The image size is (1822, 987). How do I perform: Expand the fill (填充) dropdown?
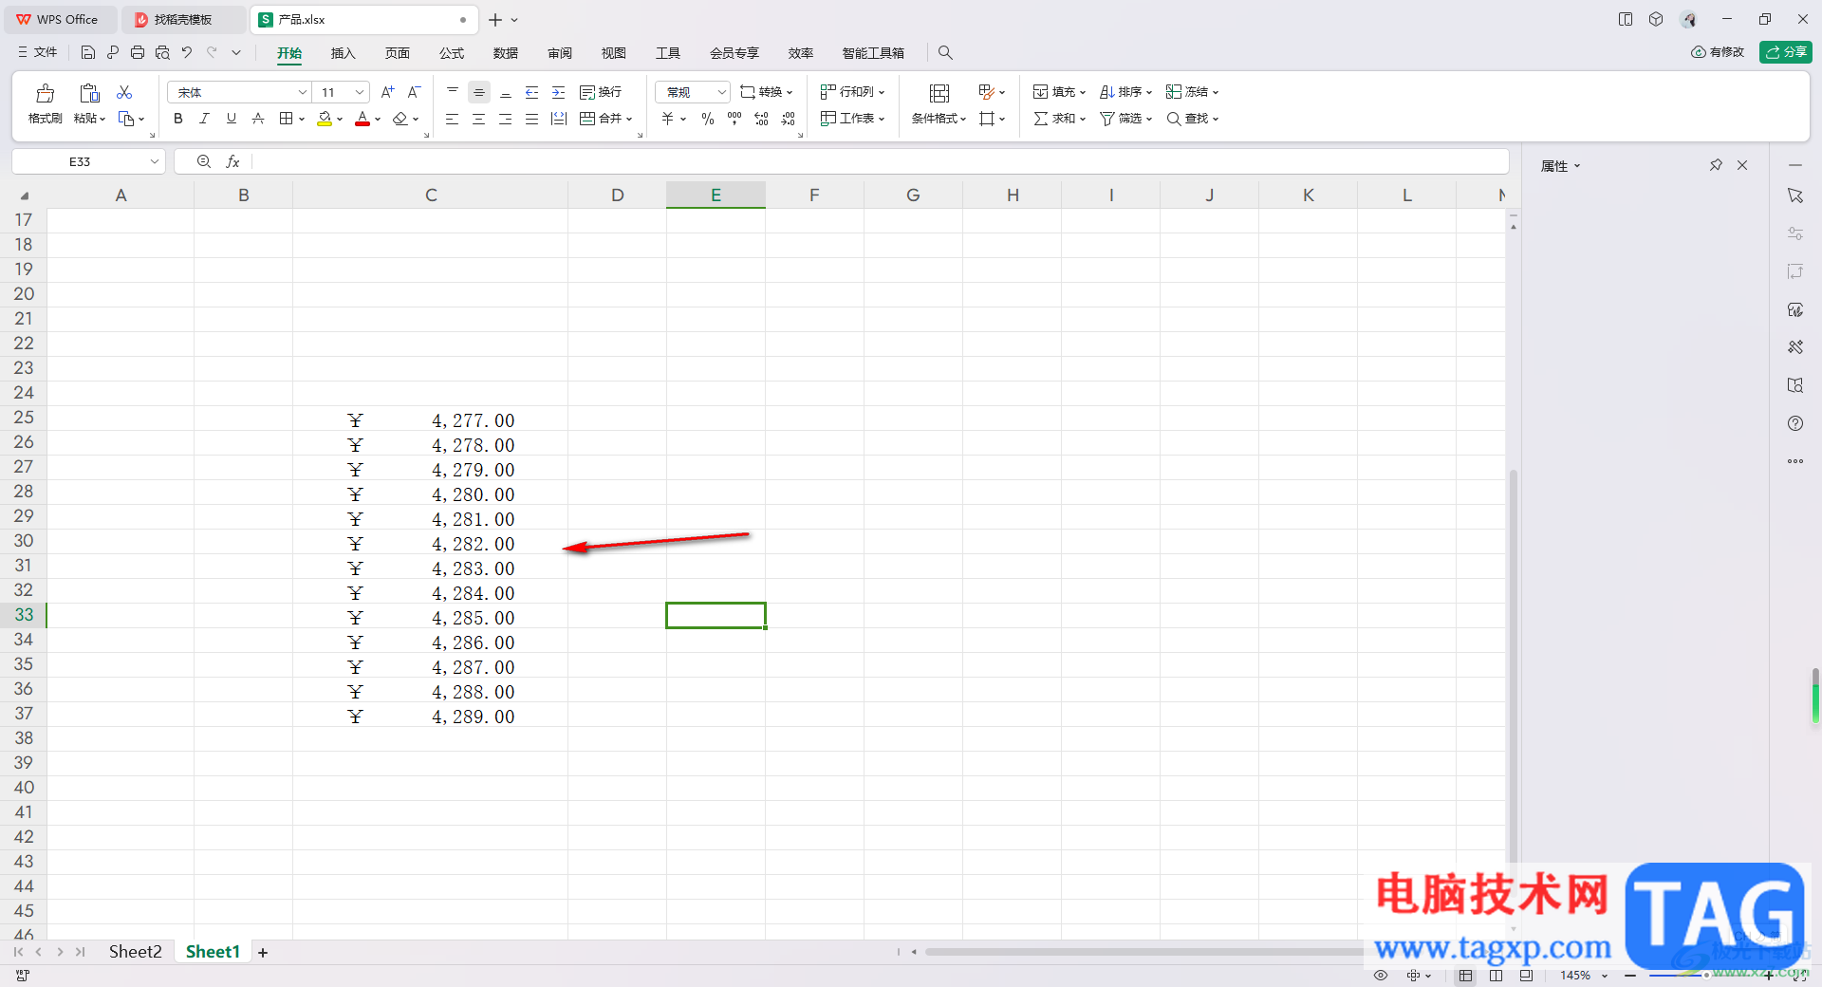pyautogui.click(x=1083, y=93)
